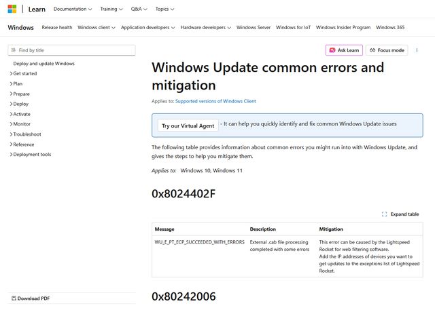
Task: Go to Windows Server menu item
Action: click(x=254, y=28)
